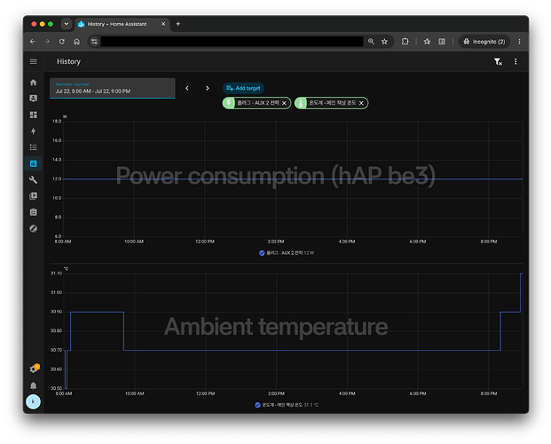Reload the page in the browser

[x=62, y=42]
